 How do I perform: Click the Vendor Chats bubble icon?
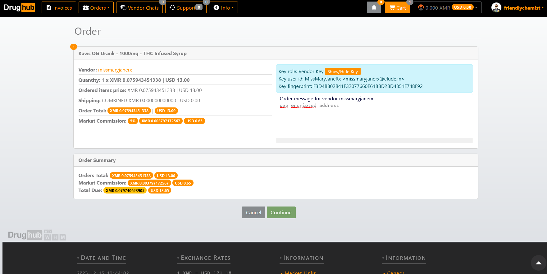click(123, 7)
